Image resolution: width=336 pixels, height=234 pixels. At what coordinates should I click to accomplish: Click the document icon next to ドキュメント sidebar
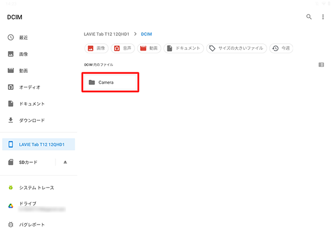(x=11, y=103)
